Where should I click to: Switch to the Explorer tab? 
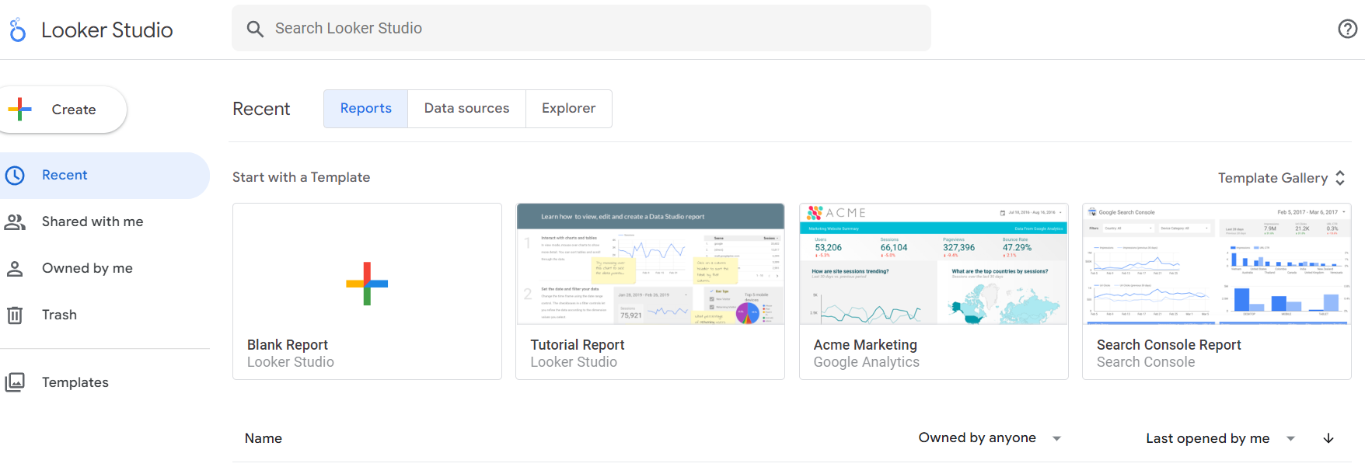click(x=569, y=109)
